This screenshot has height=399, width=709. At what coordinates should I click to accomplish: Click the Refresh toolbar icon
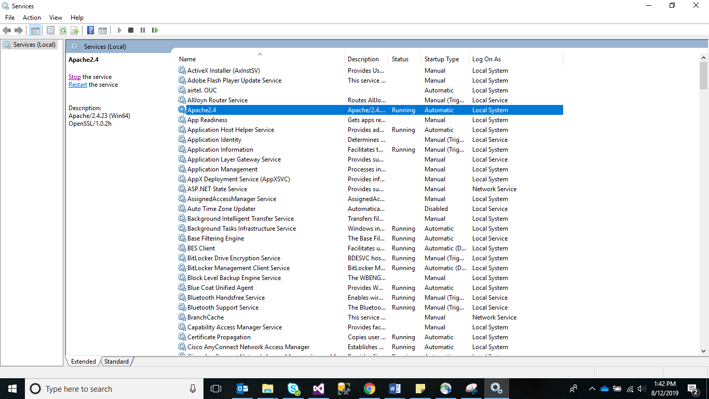coord(63,31)
